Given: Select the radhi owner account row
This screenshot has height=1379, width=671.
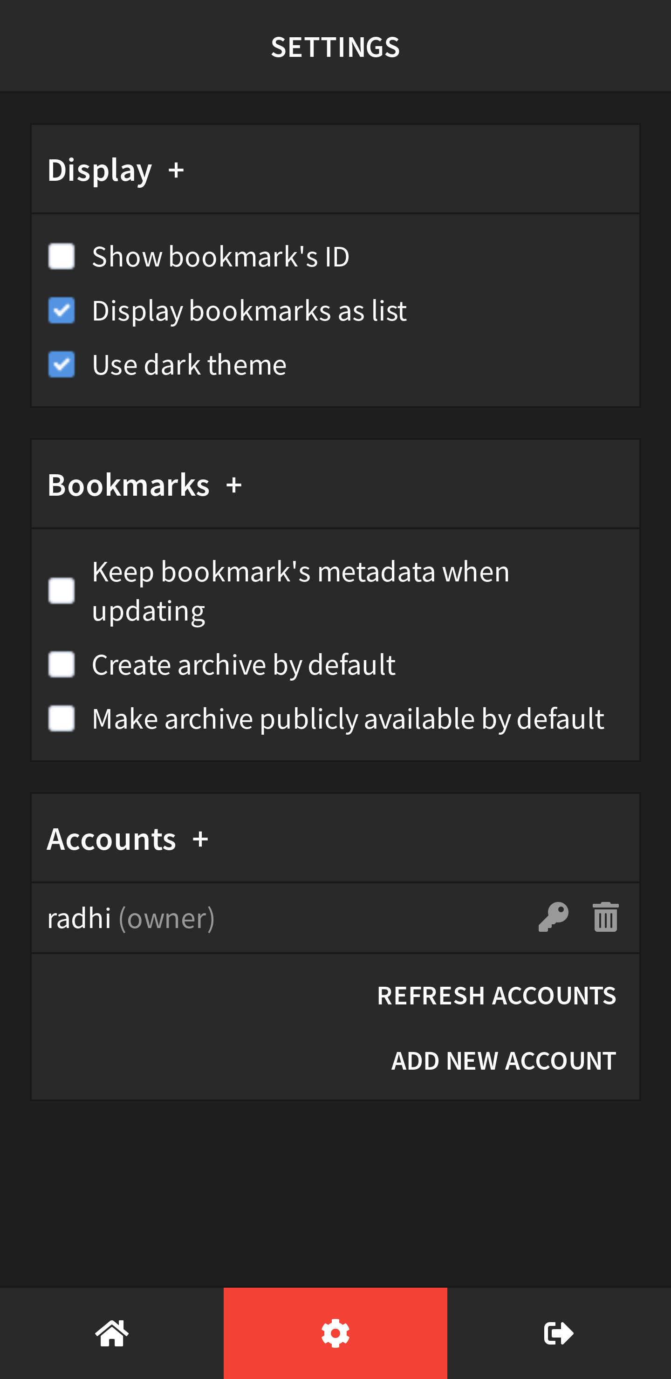Looking at the screenshot, I should click(x=335, y=918).
